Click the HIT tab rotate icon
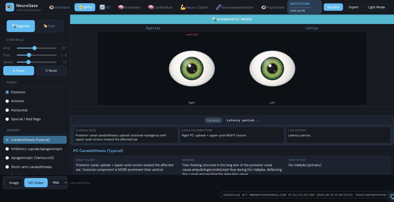 102,7
